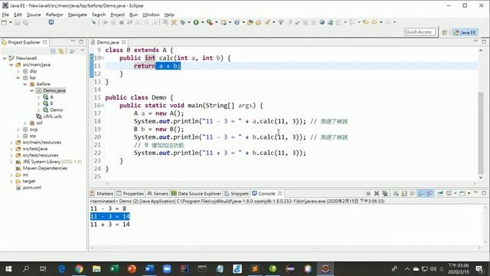Minimize the Console panel
Viewport: 490px width, 276px height.
point(475,192)
